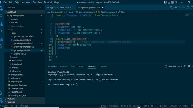Open the Explorer view in activity bar
This screenshot has width=193, height=108.
(1, 8)
